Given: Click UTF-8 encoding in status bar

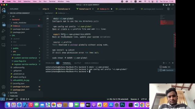Looking at the screenshot, I should (x=144, y=99).
